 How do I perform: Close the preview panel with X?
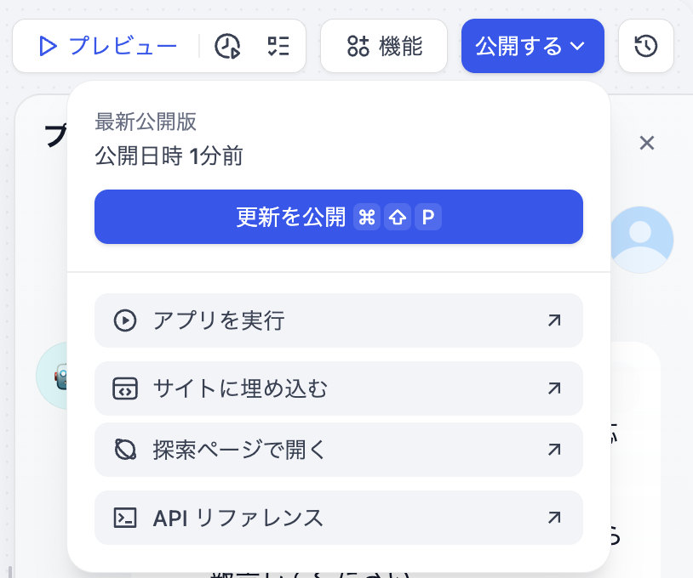click(646, 143)
